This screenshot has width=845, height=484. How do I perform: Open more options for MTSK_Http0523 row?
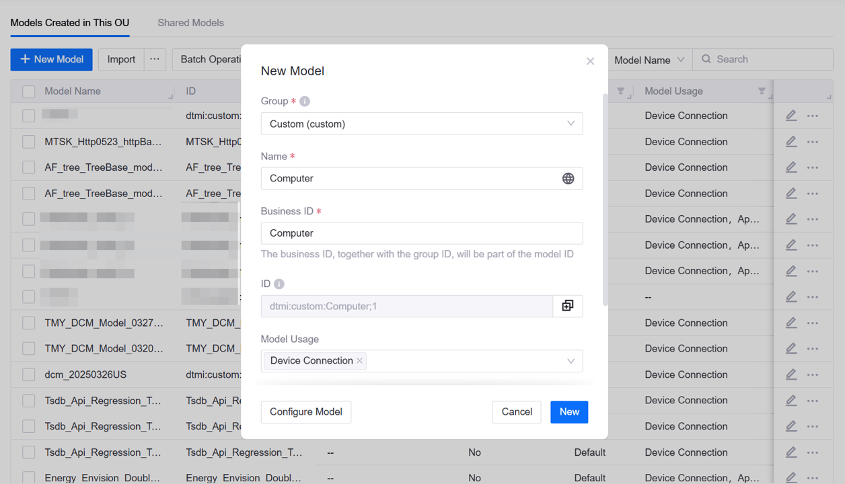coord(813,142)
